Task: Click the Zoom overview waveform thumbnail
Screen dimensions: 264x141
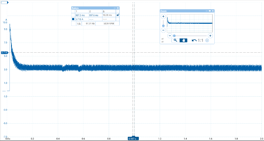Action: (190, 23)
